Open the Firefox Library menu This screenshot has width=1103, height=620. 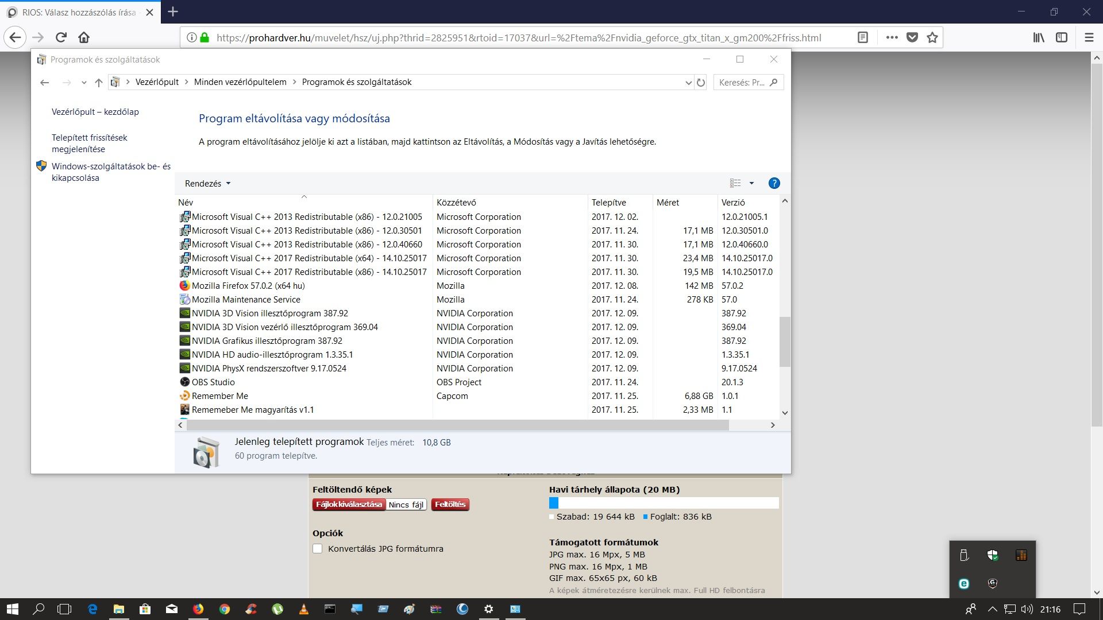pos(1039,38)
